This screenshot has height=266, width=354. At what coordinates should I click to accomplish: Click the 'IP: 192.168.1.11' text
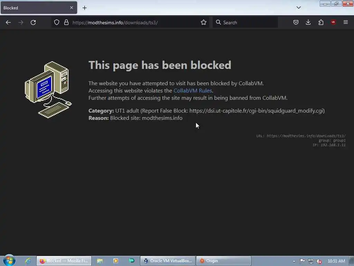[x=329, y=145]
